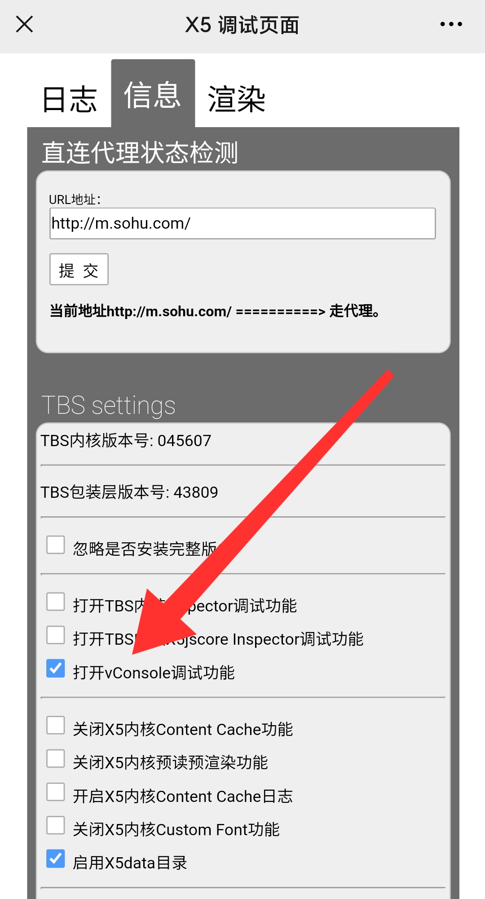Click the X5 调试页面 title
The height and width of the screenshot is (899, 485).
point(242,25)
